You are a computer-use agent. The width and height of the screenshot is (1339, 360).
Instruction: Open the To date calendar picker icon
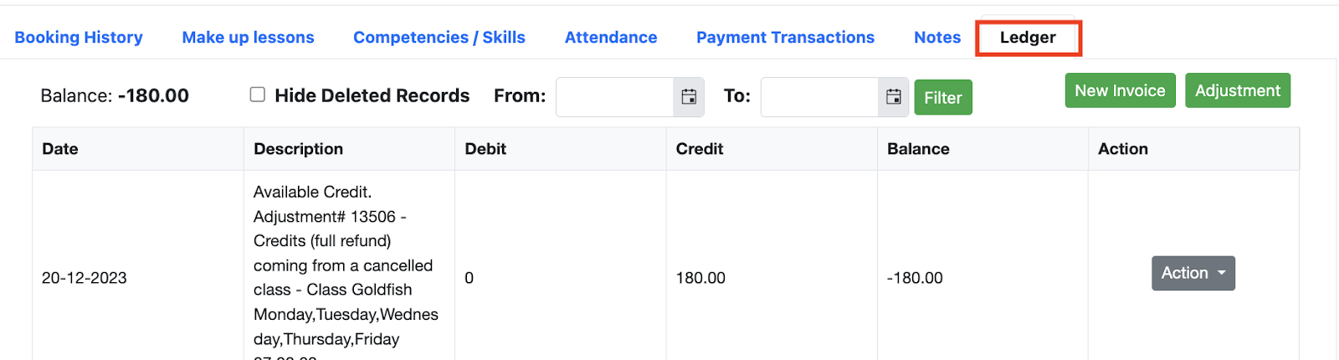point(894,97)
